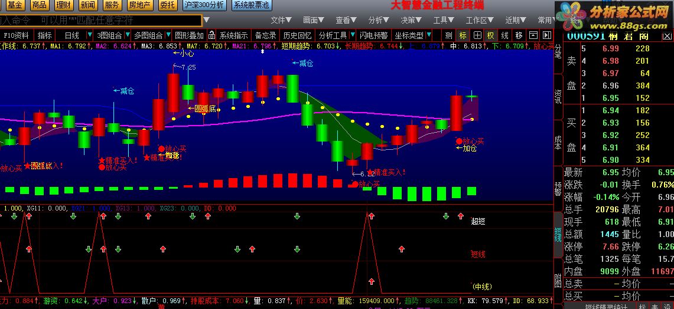Select the 移 move icon

click(x=519, y=35)
